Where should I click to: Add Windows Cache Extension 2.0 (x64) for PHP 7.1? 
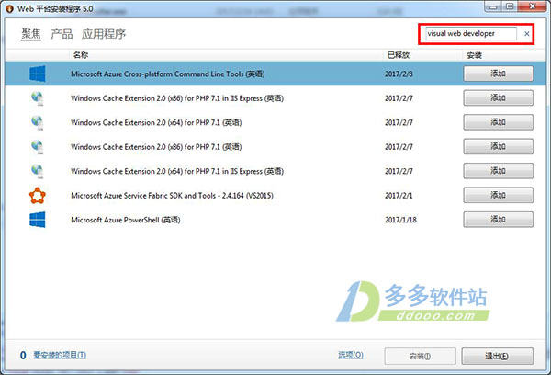498,122
